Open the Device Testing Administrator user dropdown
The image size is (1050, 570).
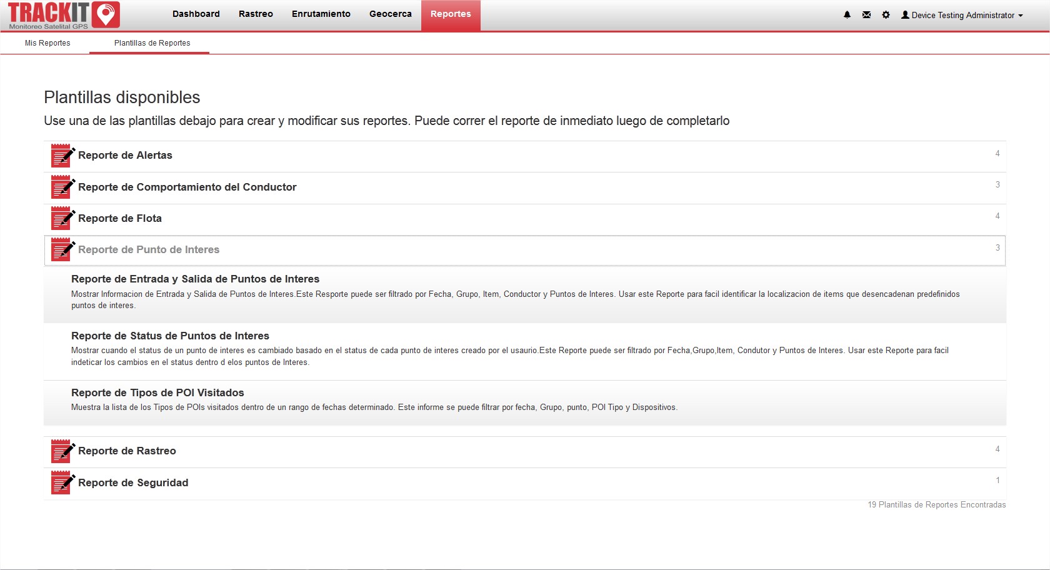962,15
